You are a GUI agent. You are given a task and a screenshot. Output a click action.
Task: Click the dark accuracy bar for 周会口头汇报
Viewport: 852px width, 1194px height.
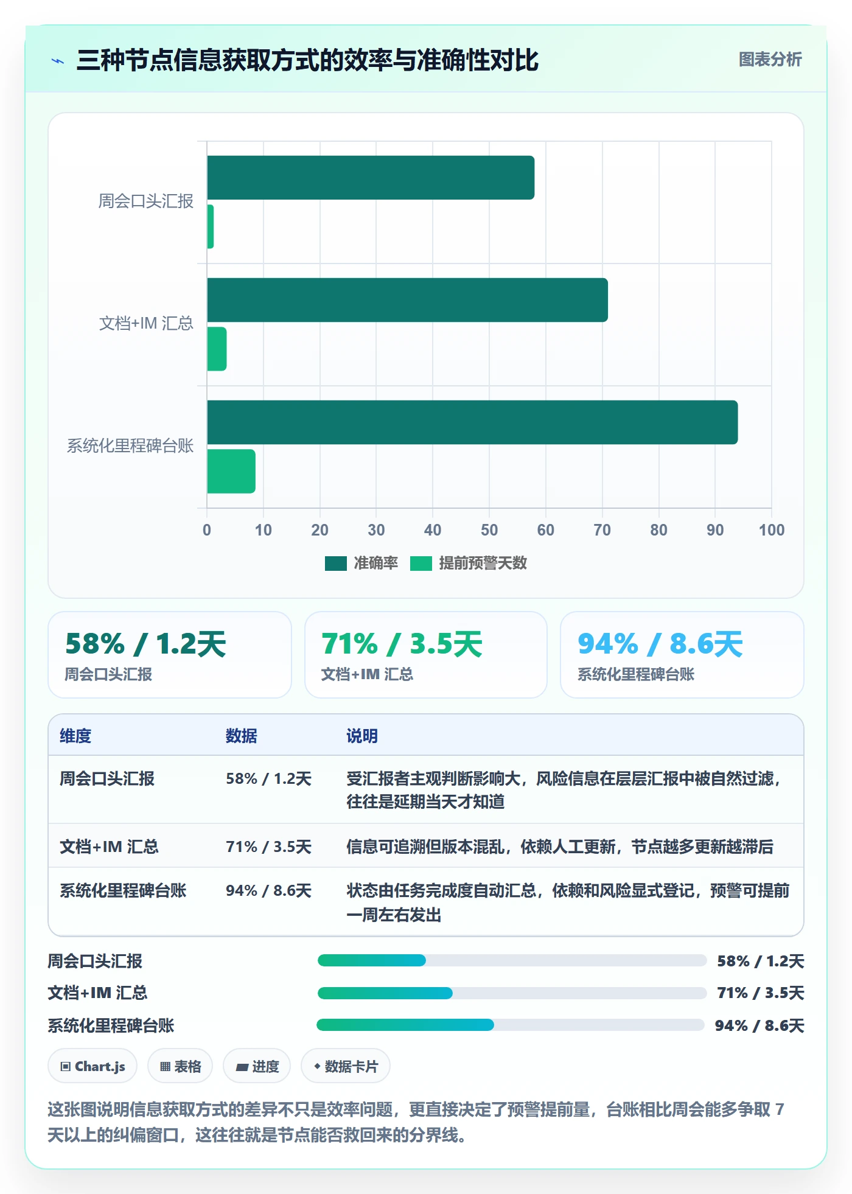tap(371, 178)
